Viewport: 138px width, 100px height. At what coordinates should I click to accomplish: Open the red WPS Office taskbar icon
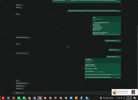coord(3,98)
